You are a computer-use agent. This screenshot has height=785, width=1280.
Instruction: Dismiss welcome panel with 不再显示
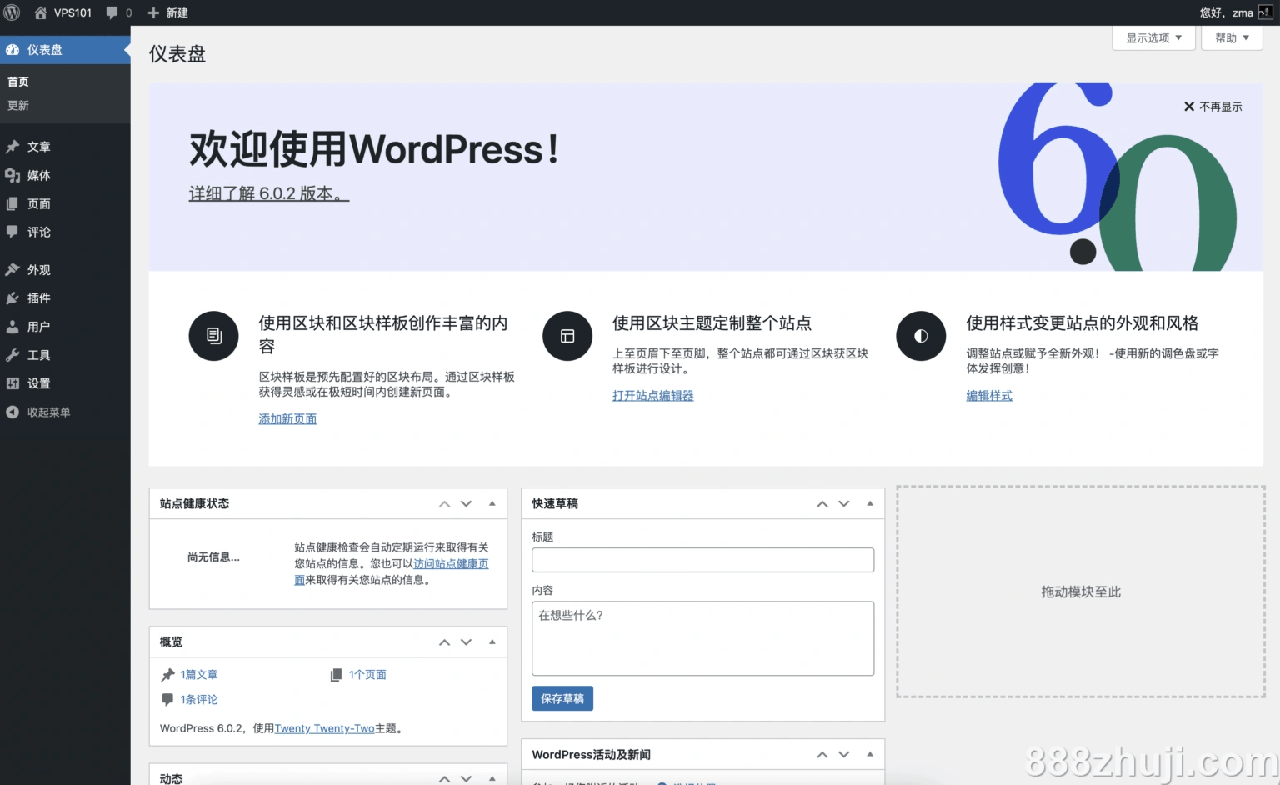[1213, 107]
